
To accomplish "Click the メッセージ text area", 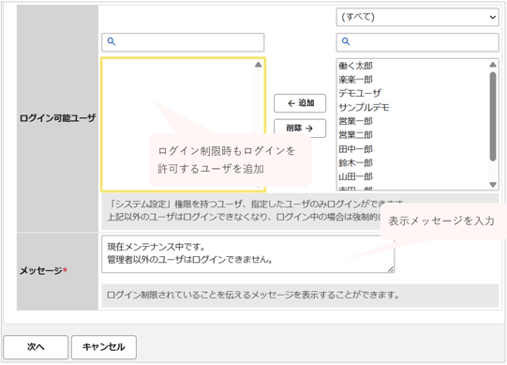I will [247, 254].
